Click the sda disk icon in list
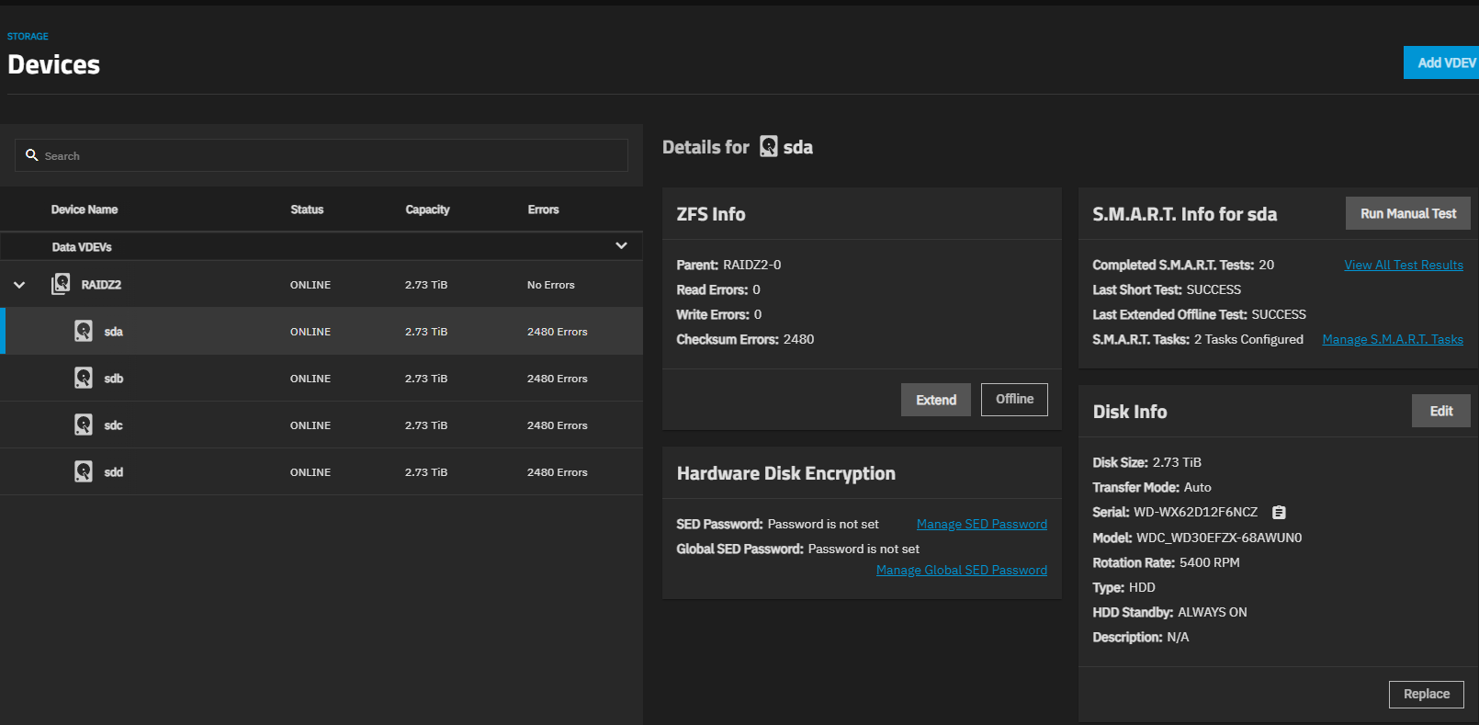Image resolution: width=1479 pixels, height=725 pixels. click(84, 331)
